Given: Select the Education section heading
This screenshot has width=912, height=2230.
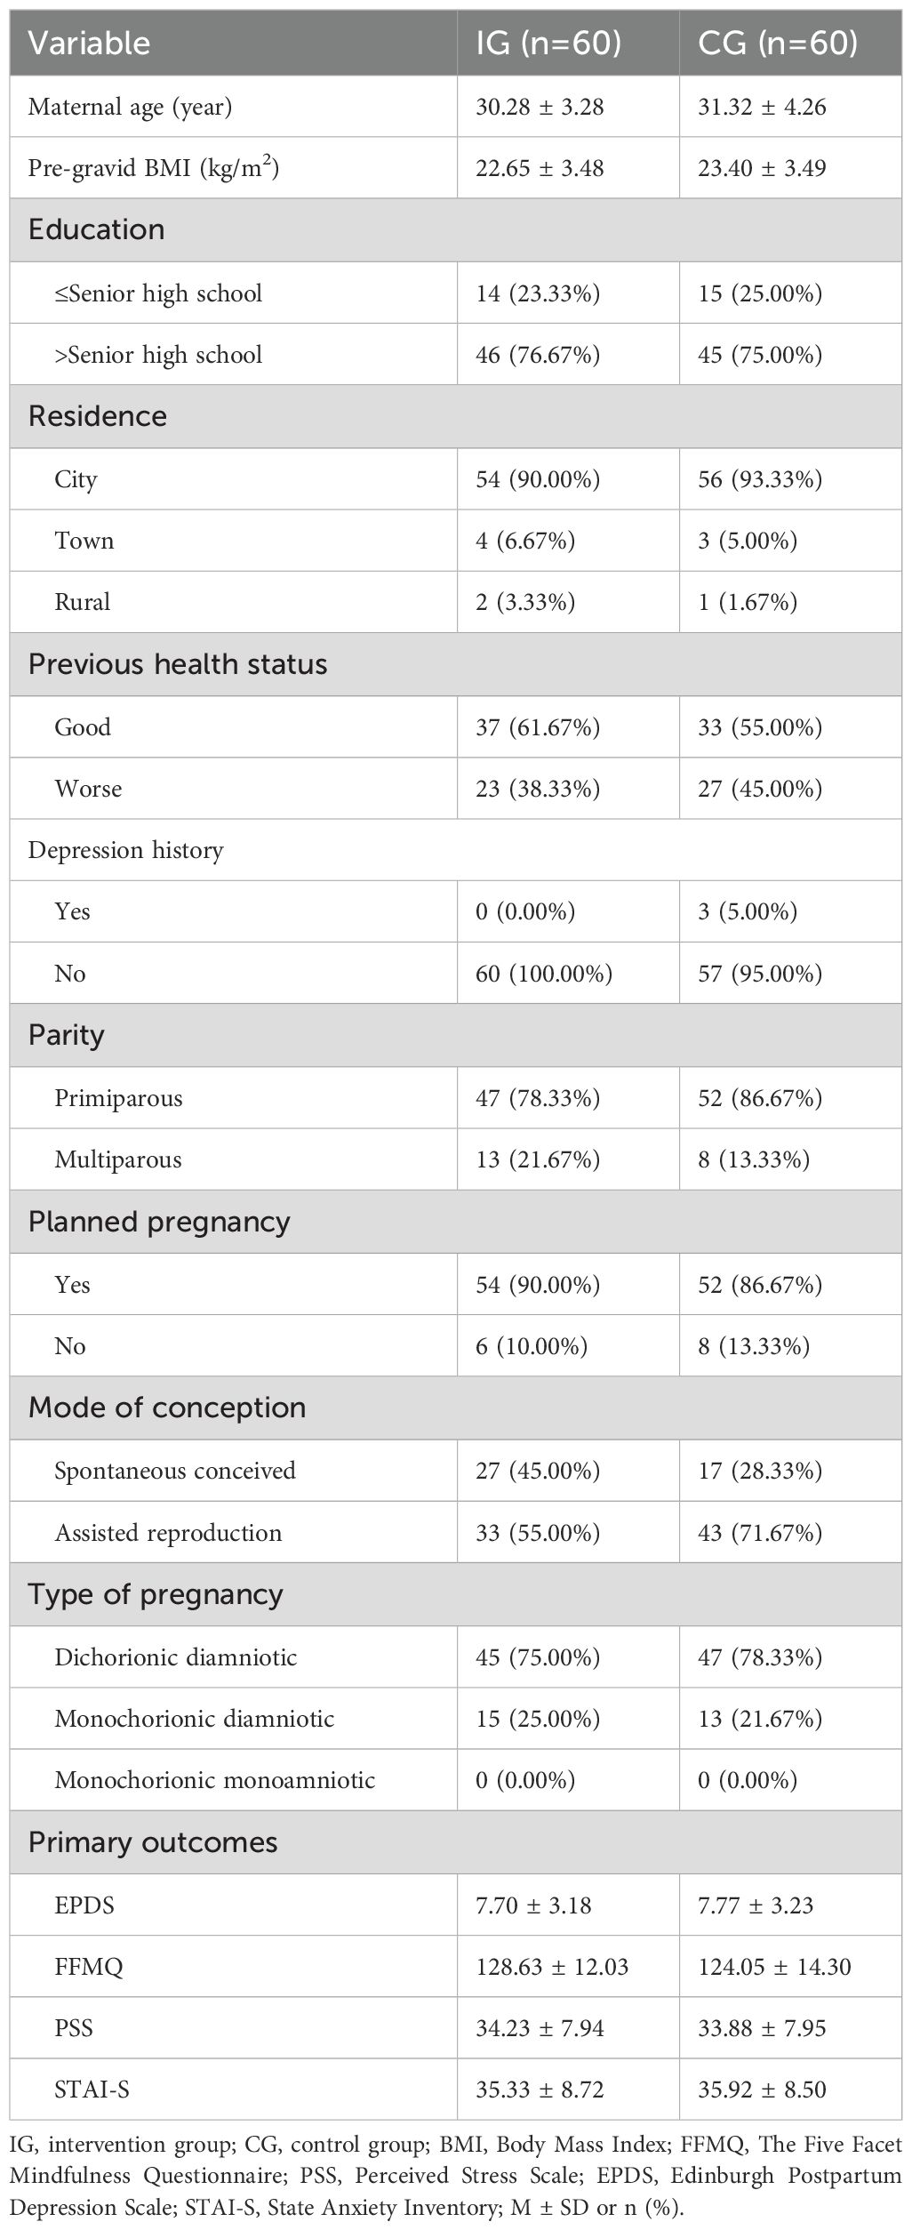Looking at the screenshot, I should [96, 229].
